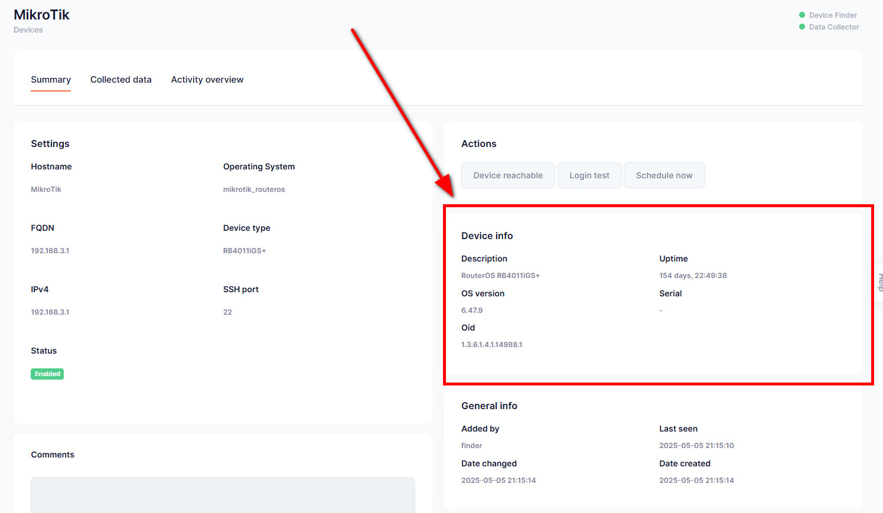The width and height of the screenshot is (883, 513).
Task: Select the IPv4 address value
Action: coord(50,312)
